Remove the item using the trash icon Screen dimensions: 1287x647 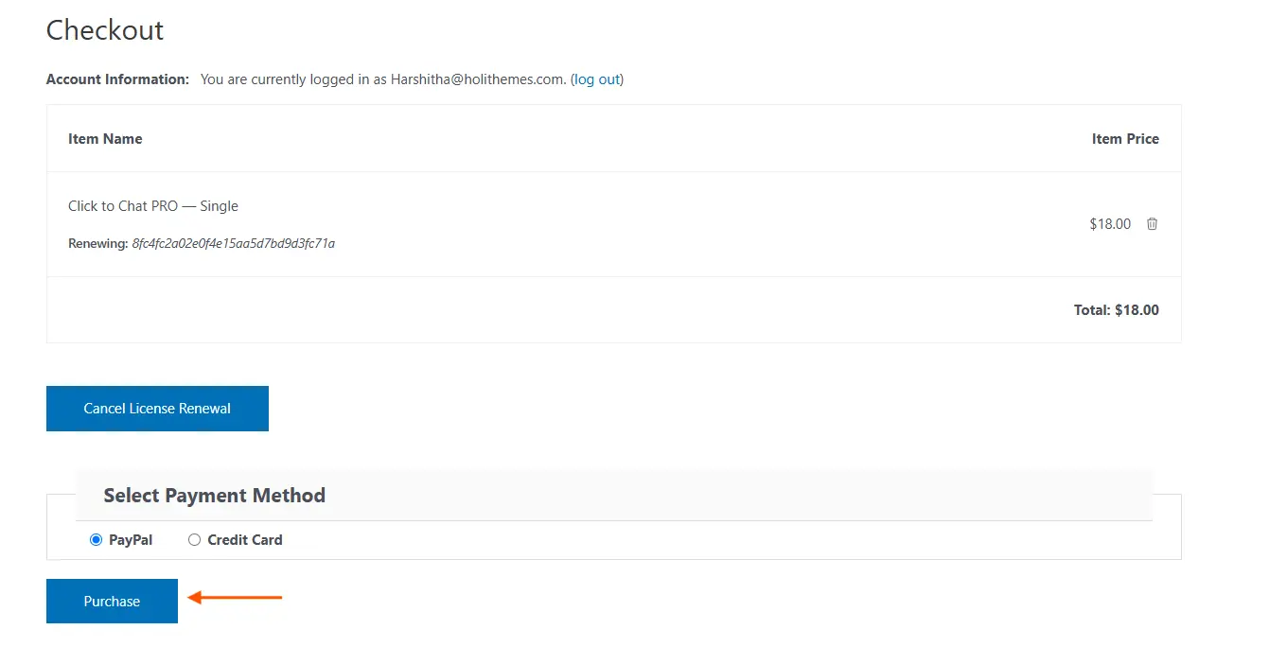coord(1152,224)
